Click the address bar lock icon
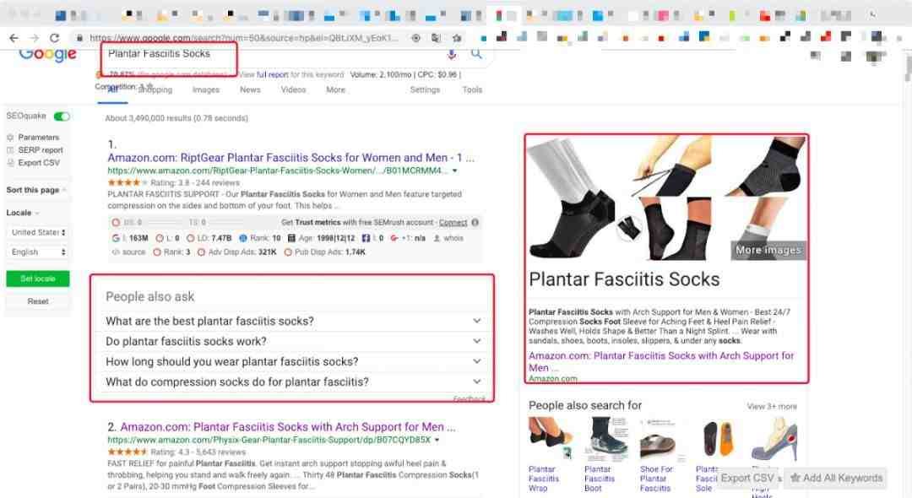 tap(79, 38)
